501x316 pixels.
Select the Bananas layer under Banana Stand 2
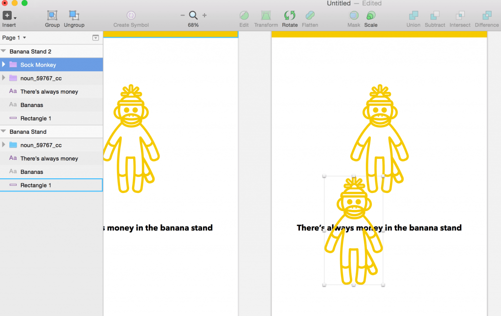[32, 105]
